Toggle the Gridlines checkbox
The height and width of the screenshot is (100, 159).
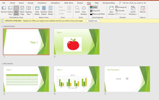(57, 10)
